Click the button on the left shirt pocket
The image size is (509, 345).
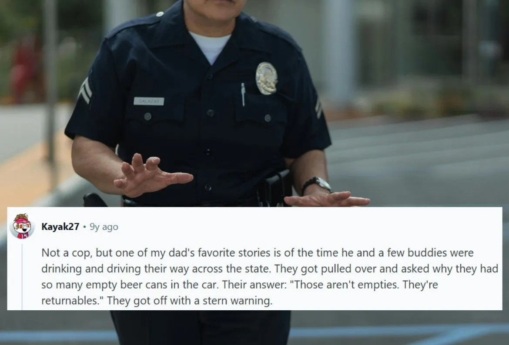pos(147,116)
